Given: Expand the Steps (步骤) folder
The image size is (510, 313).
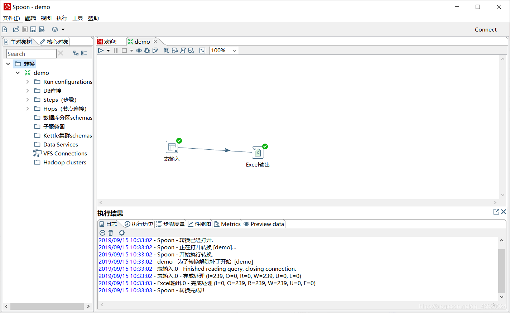Looking at the screenshot, I should (28, 100).
